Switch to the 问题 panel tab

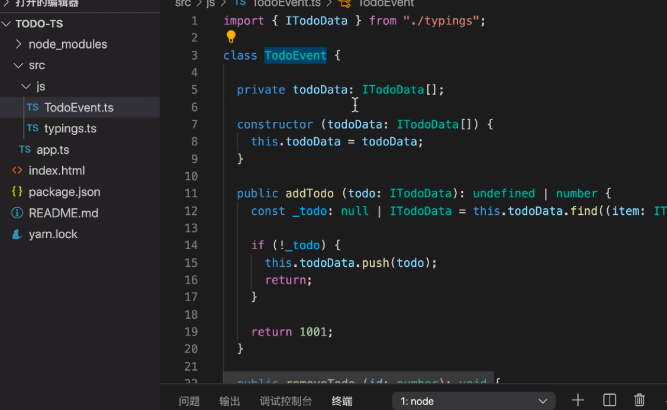click(189, 401)
